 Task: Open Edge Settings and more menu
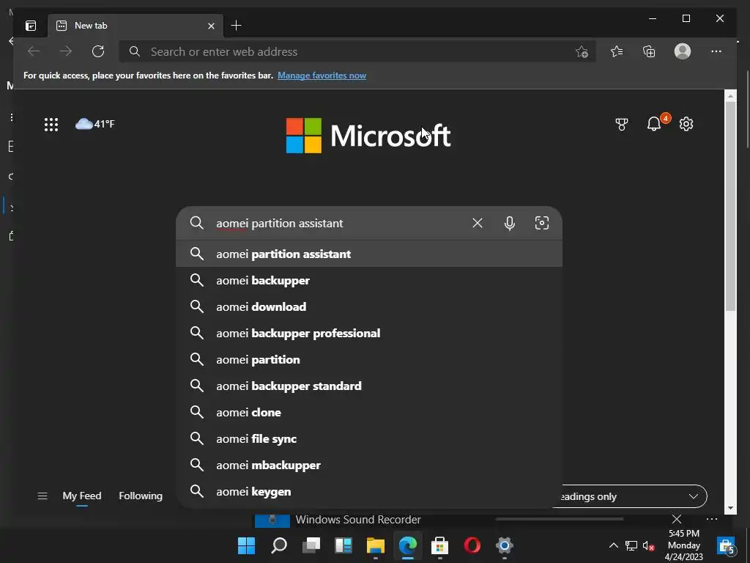click(x=716, y=51)
